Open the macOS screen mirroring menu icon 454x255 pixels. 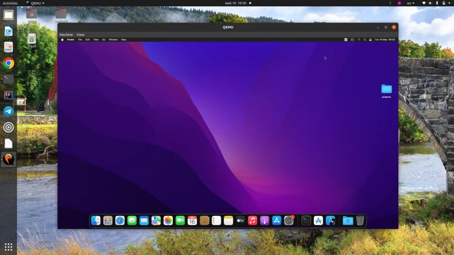[x=352, y=39]
